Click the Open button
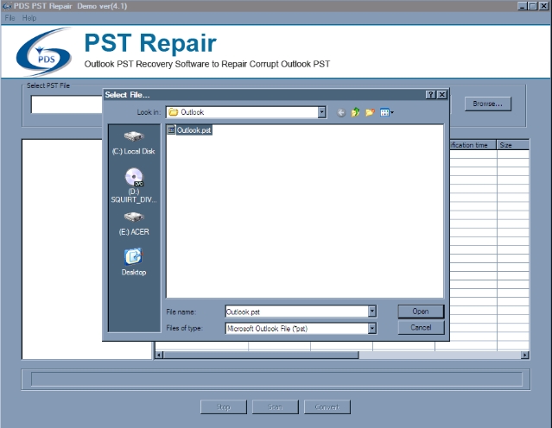 click(421, 312)
